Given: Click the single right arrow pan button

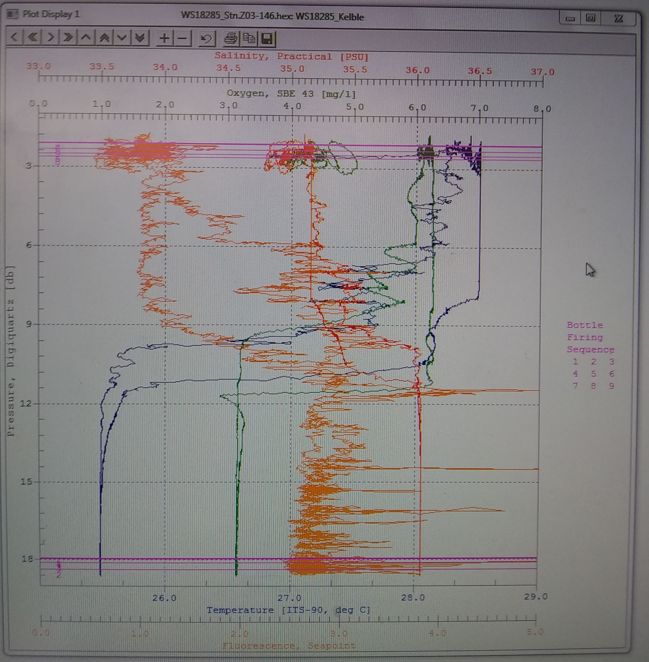Looking at the screenshot, I should tap(50, 37).
